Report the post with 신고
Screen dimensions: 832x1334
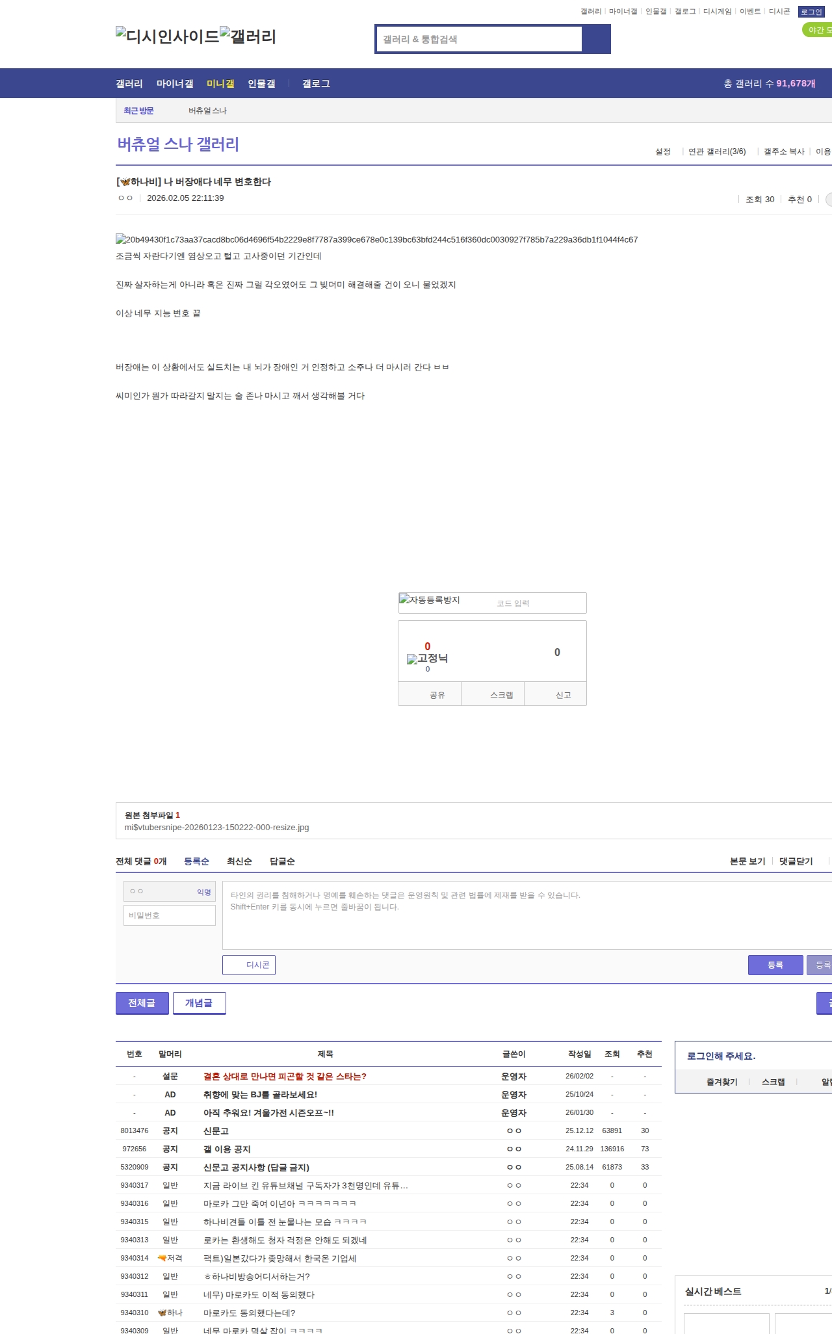556,694
